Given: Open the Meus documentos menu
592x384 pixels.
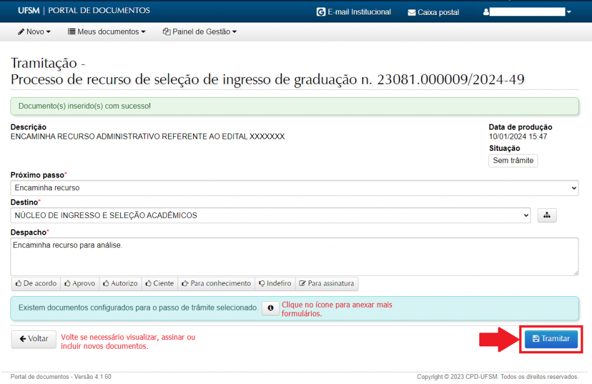Looking at the screenshot, I should 106,32.
